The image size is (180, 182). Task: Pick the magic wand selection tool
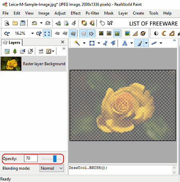[77, 43]
